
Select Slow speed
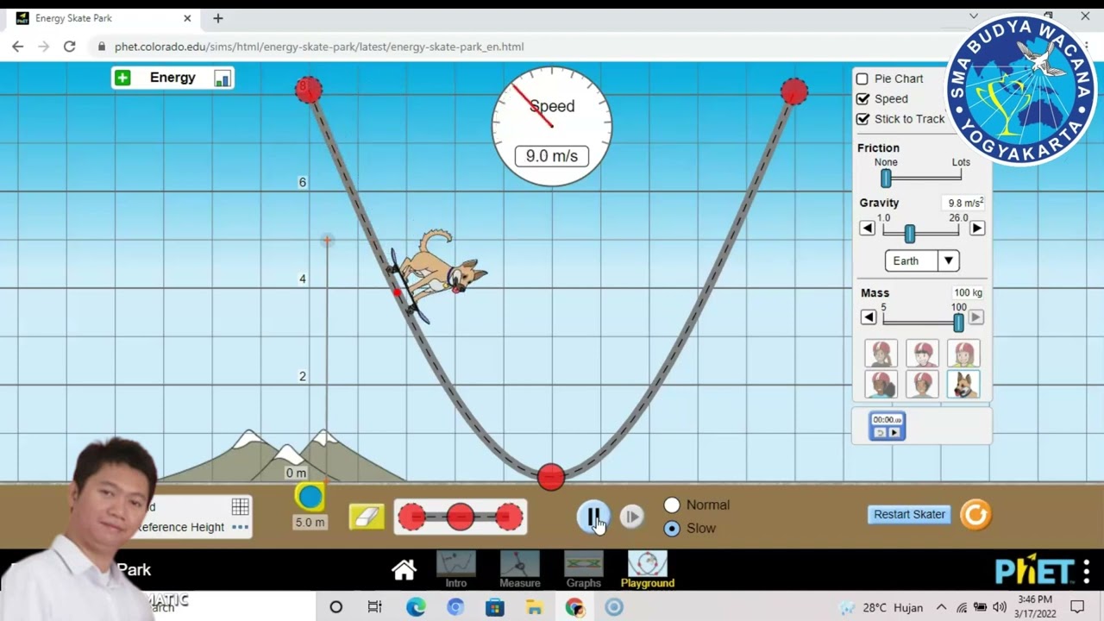click(672, 528)
